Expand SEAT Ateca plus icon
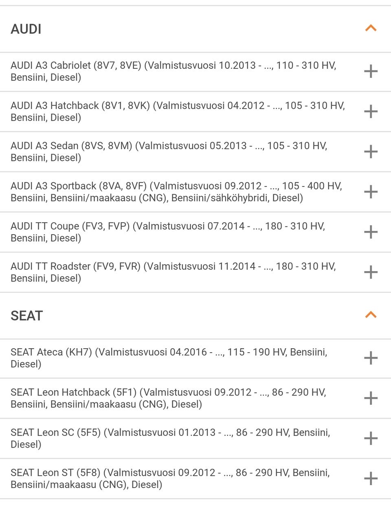The height and width of the screenshot is (505, 391). (371, 358)
